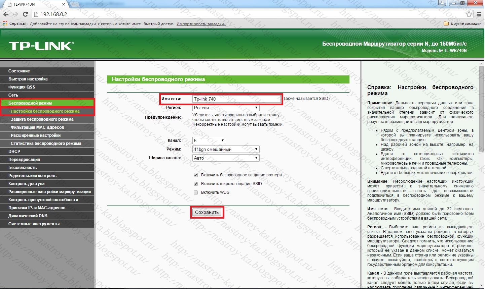The image size is (485, 289).
Task: Open Контроль пропускной способности menu item
Action: click(x=47, y=200)
